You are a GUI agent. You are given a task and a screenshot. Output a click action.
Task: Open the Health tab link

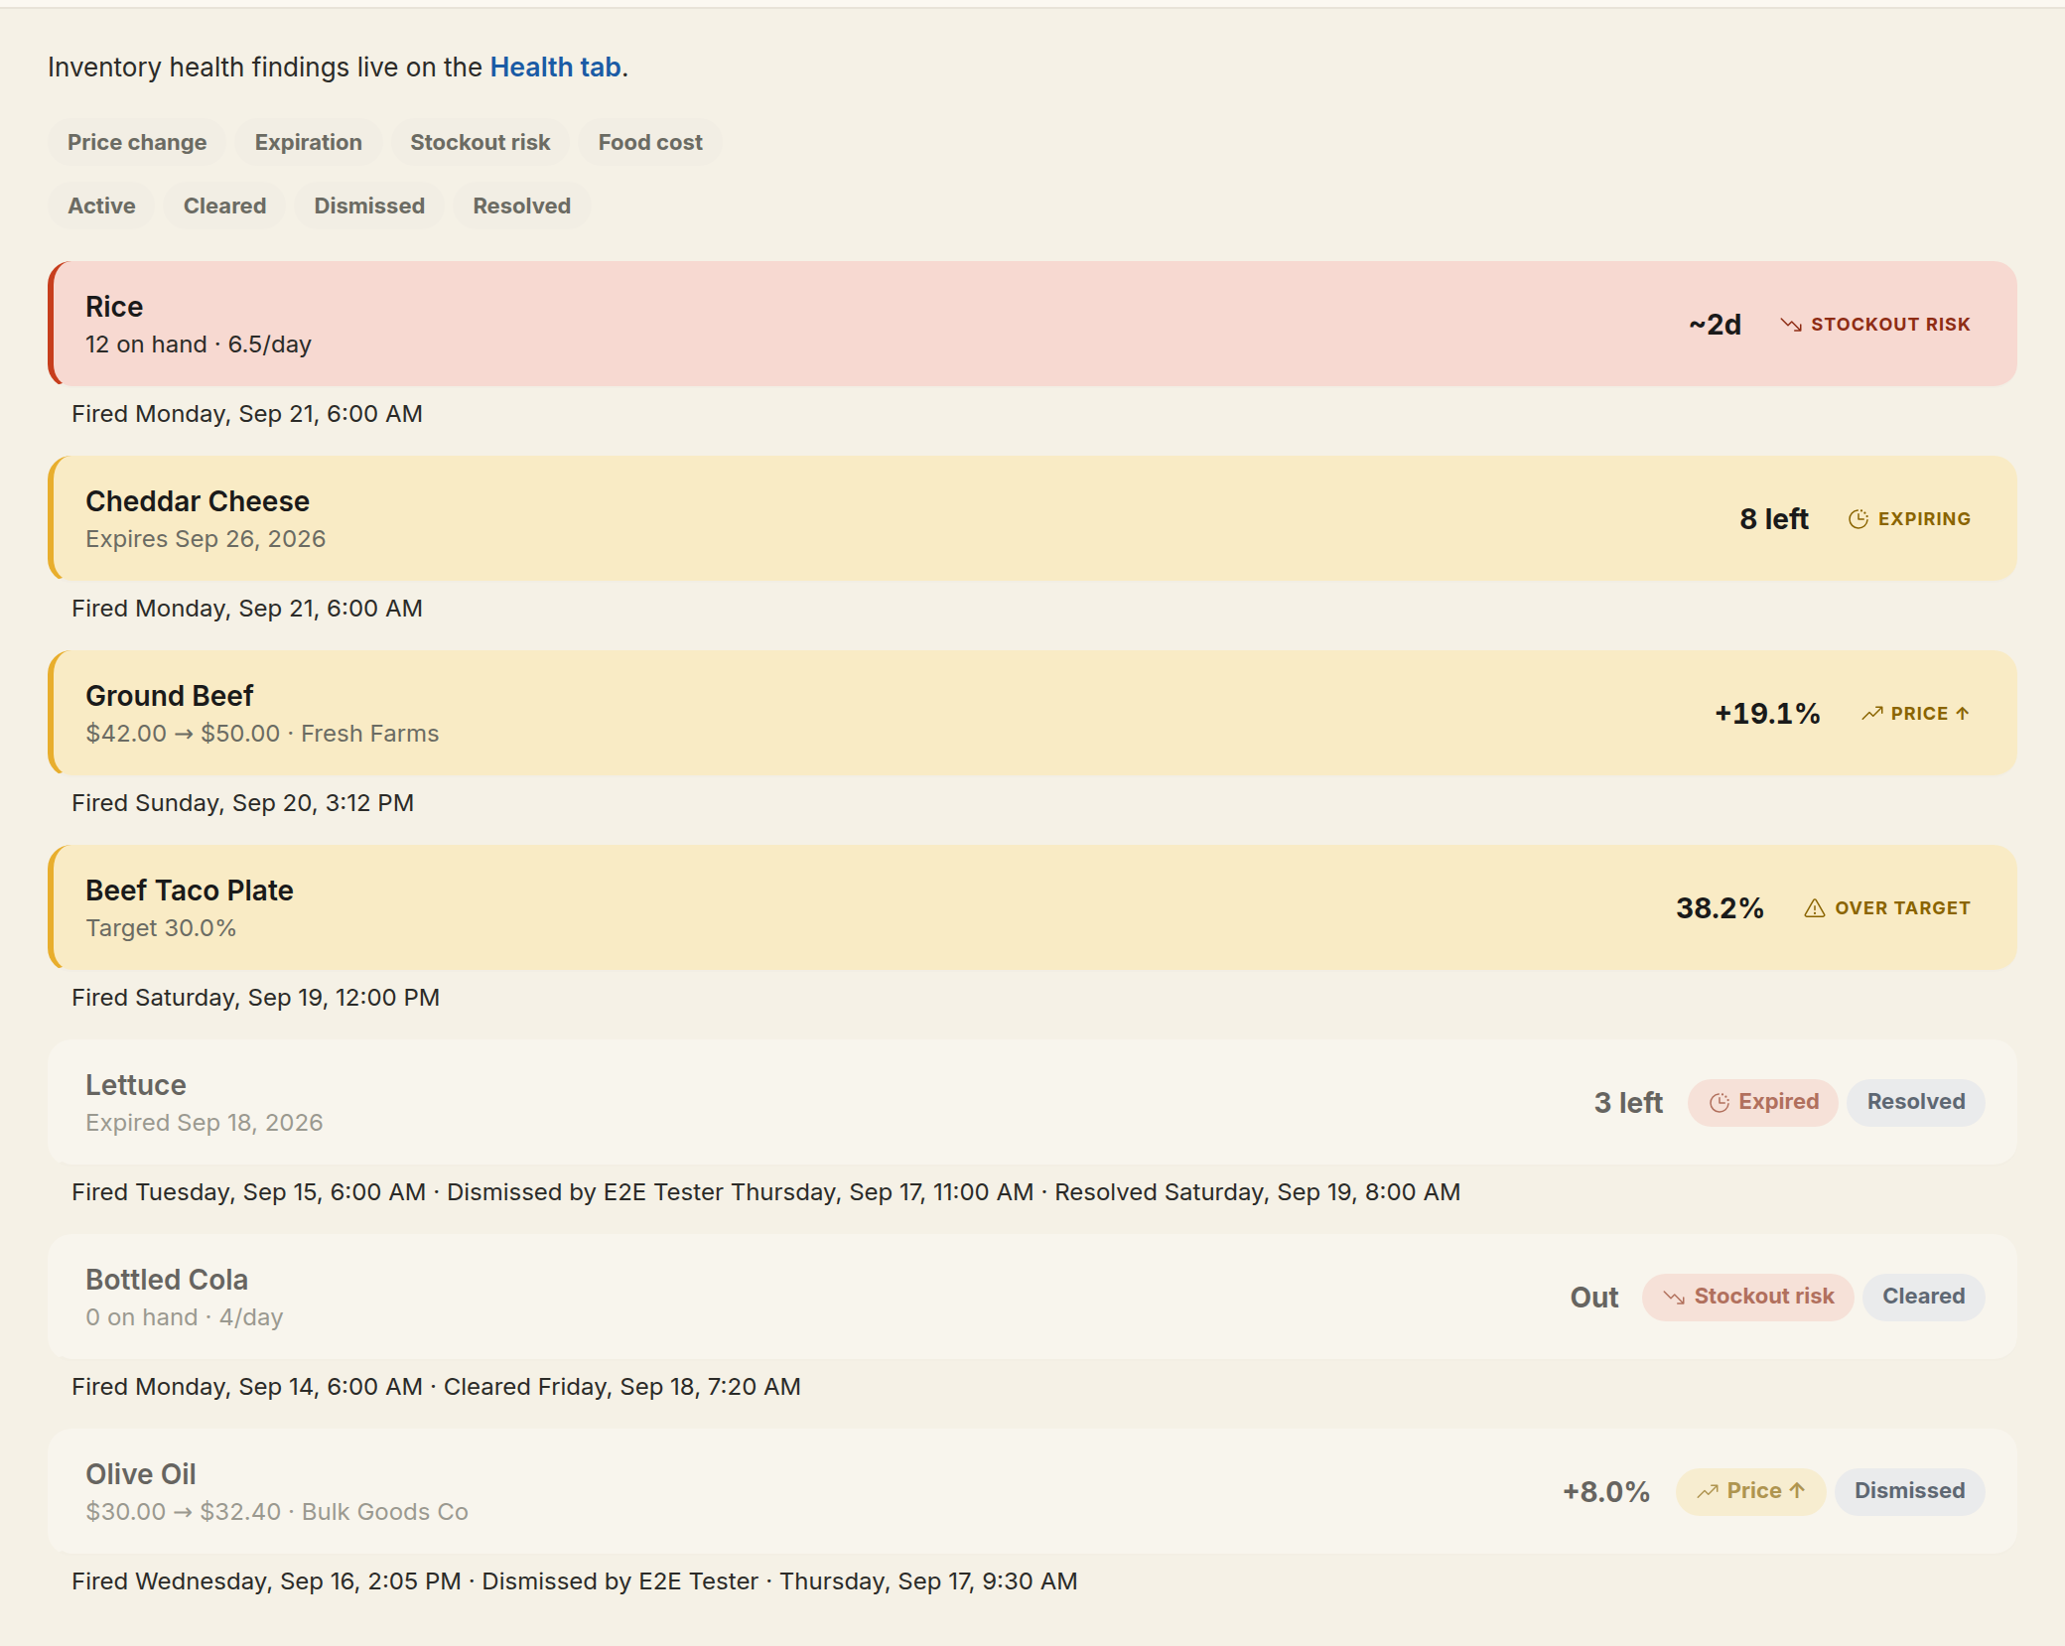(556, 67)
